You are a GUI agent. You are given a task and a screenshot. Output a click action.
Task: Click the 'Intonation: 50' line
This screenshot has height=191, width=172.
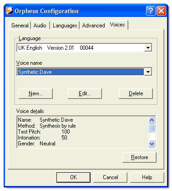[x=42, y=138]
